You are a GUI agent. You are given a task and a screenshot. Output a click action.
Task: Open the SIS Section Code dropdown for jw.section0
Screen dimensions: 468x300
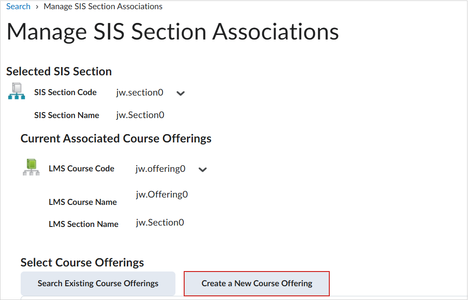pyautogui.click(x=180, y=93)
